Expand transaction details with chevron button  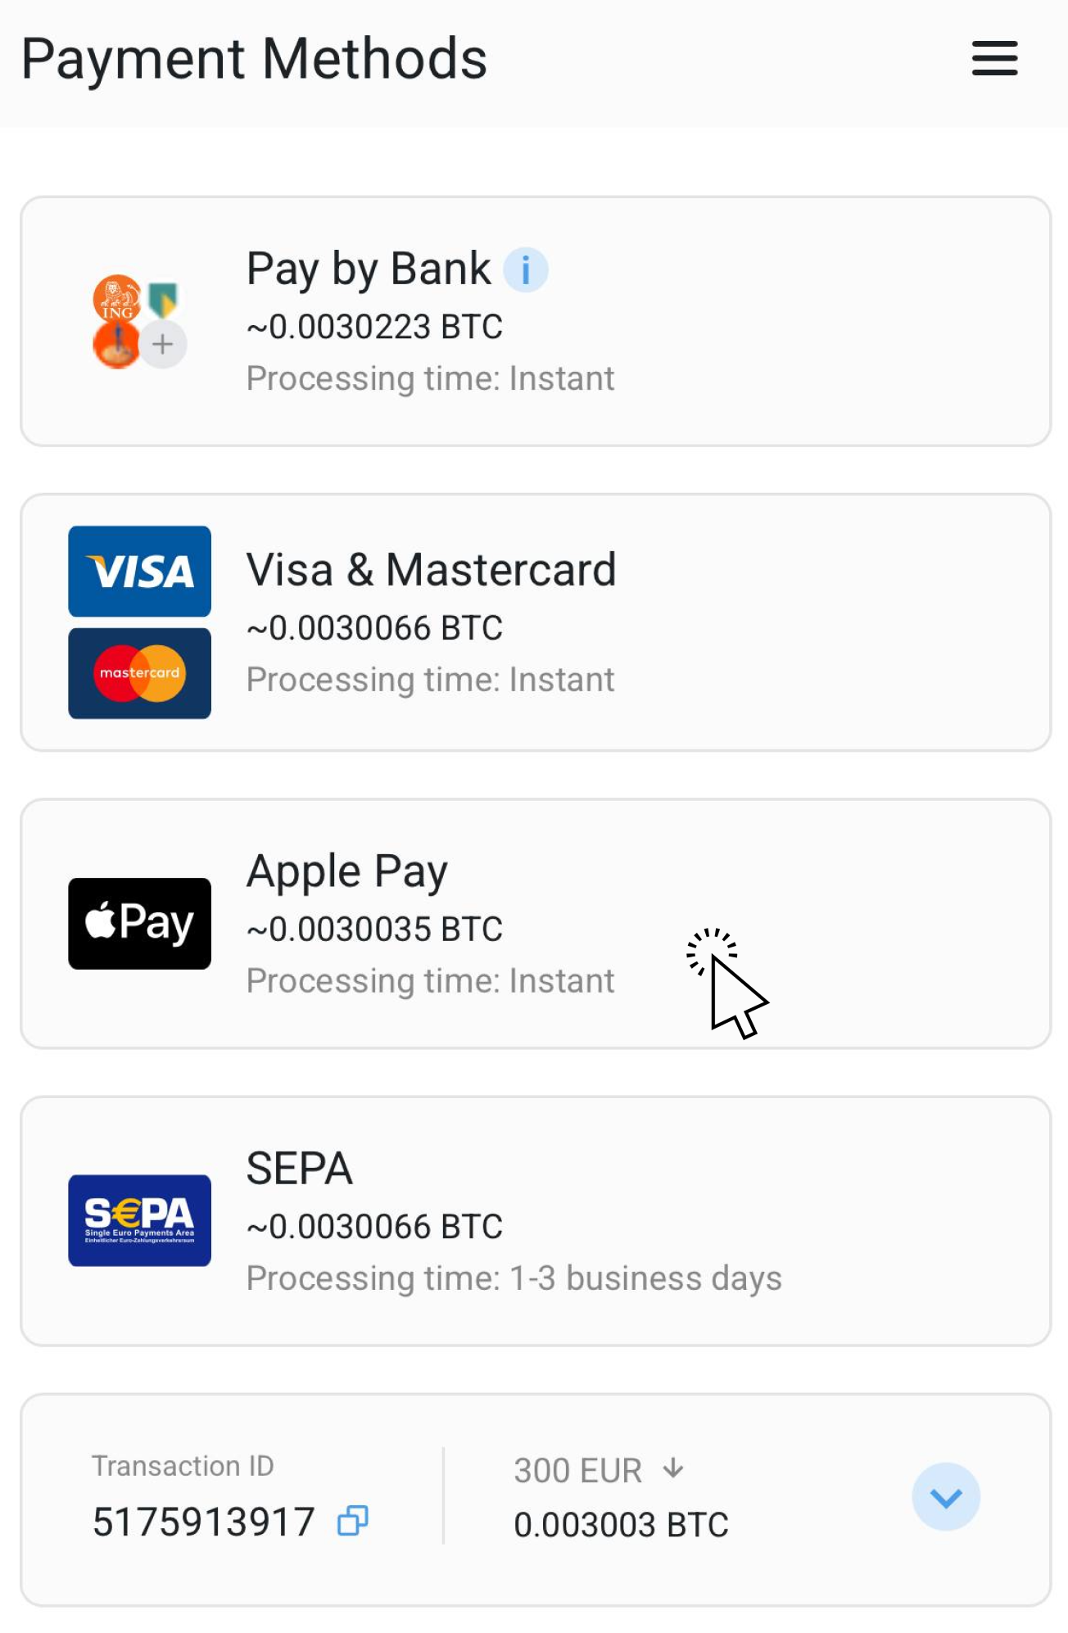[x=946, y=1497]
